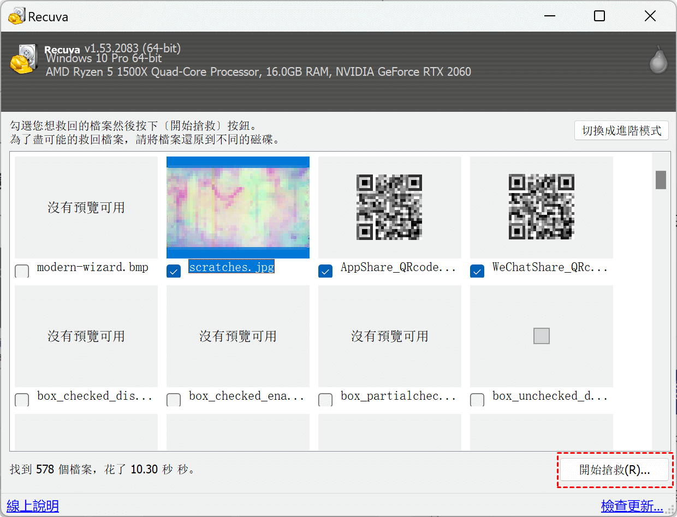
Task: Uncheck the scratches.jpg checkbox
Action: (x=174, y=271)
